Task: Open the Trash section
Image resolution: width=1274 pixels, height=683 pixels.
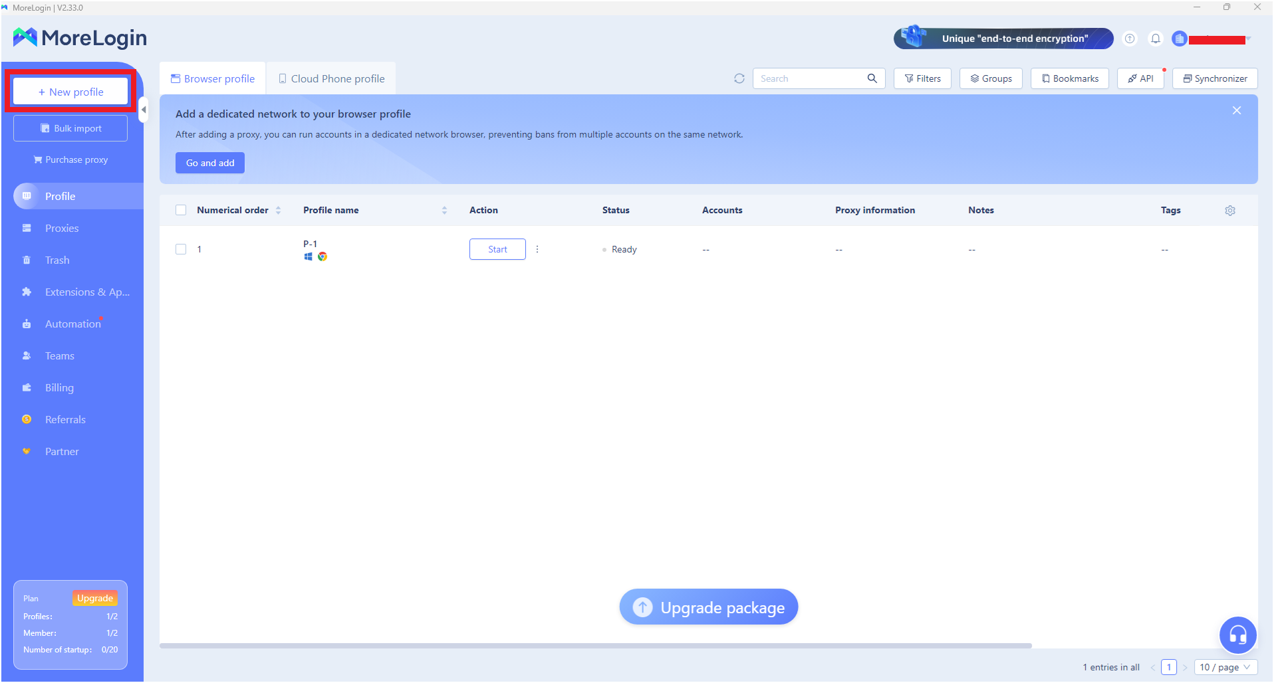Action: pyautogui.click(x=57, y=260)
